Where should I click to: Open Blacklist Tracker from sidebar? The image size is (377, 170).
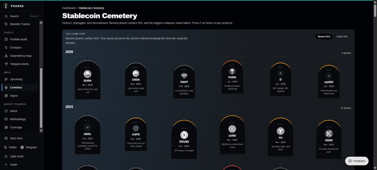pyautogui.click(x=20, y=24)
